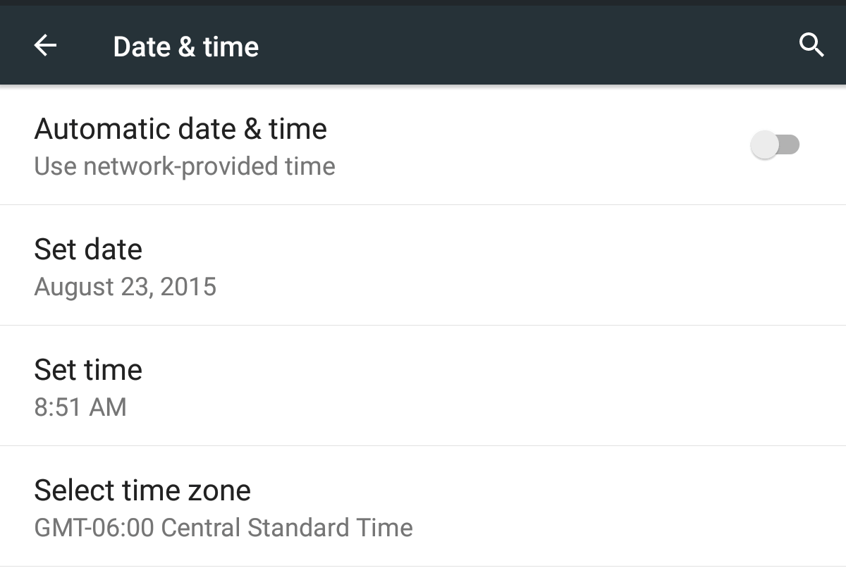846x568 pixels.
Task: Click the Use network-provided time subtitle
Action: [x=185, y=167]
